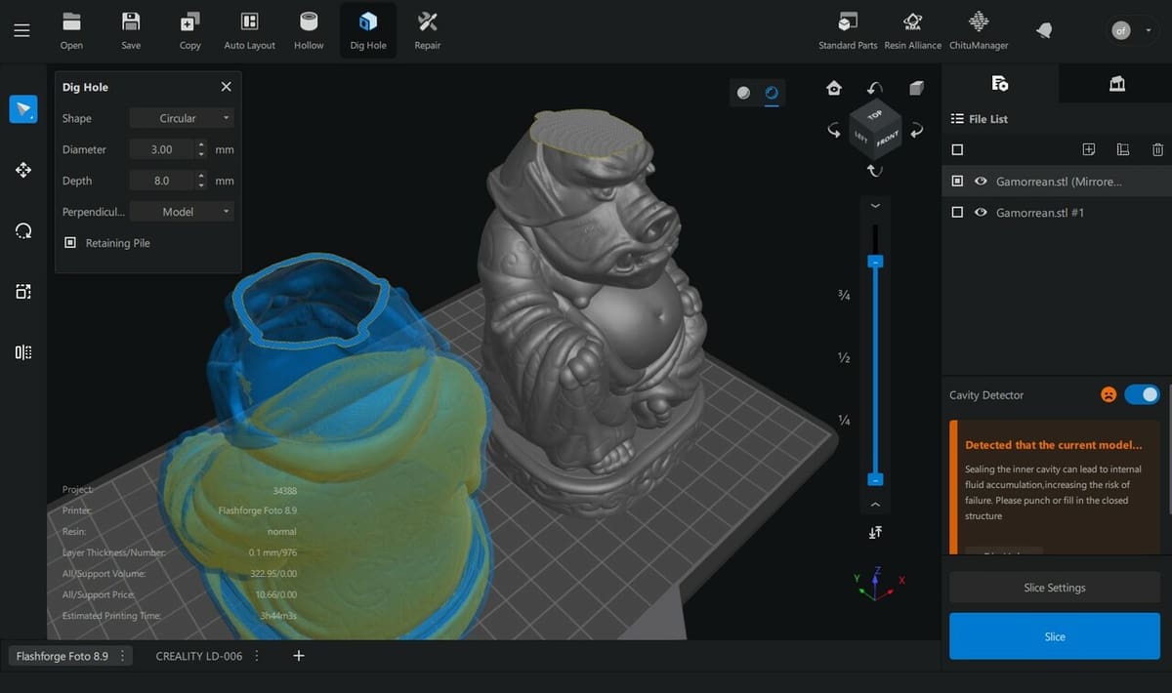Image resolution: width=1172 pixels, height=693 pixels.
Task: Click the user avatar 'of'
Action: tap(1121, 31)
